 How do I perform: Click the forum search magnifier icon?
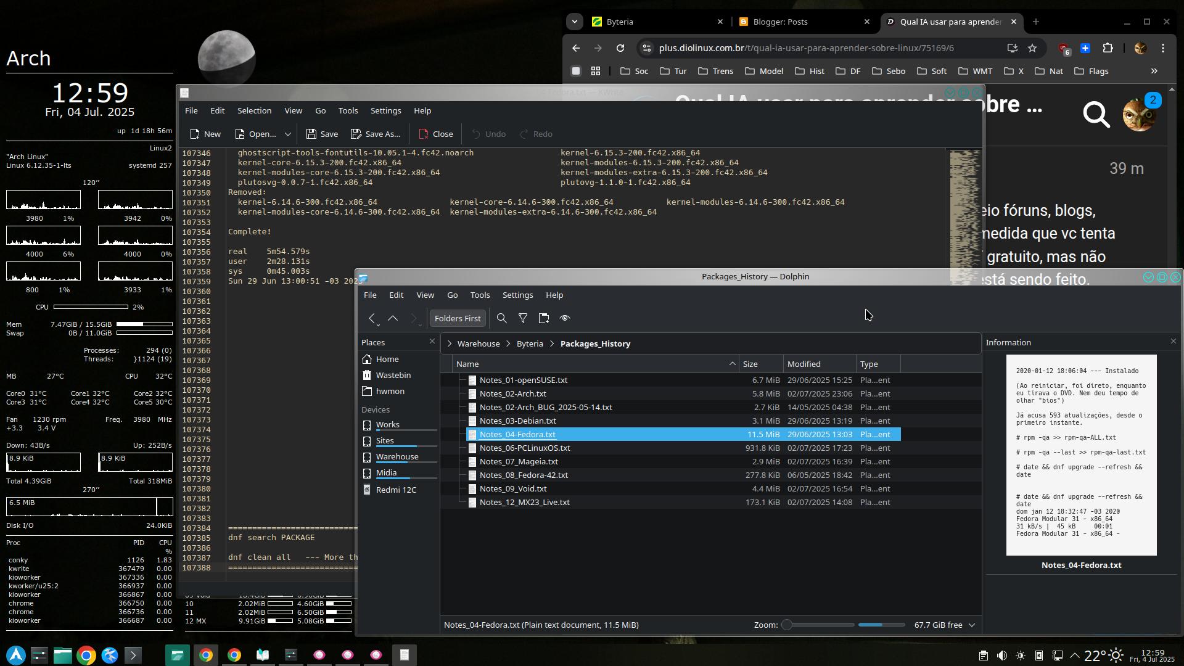(1096, 114)
